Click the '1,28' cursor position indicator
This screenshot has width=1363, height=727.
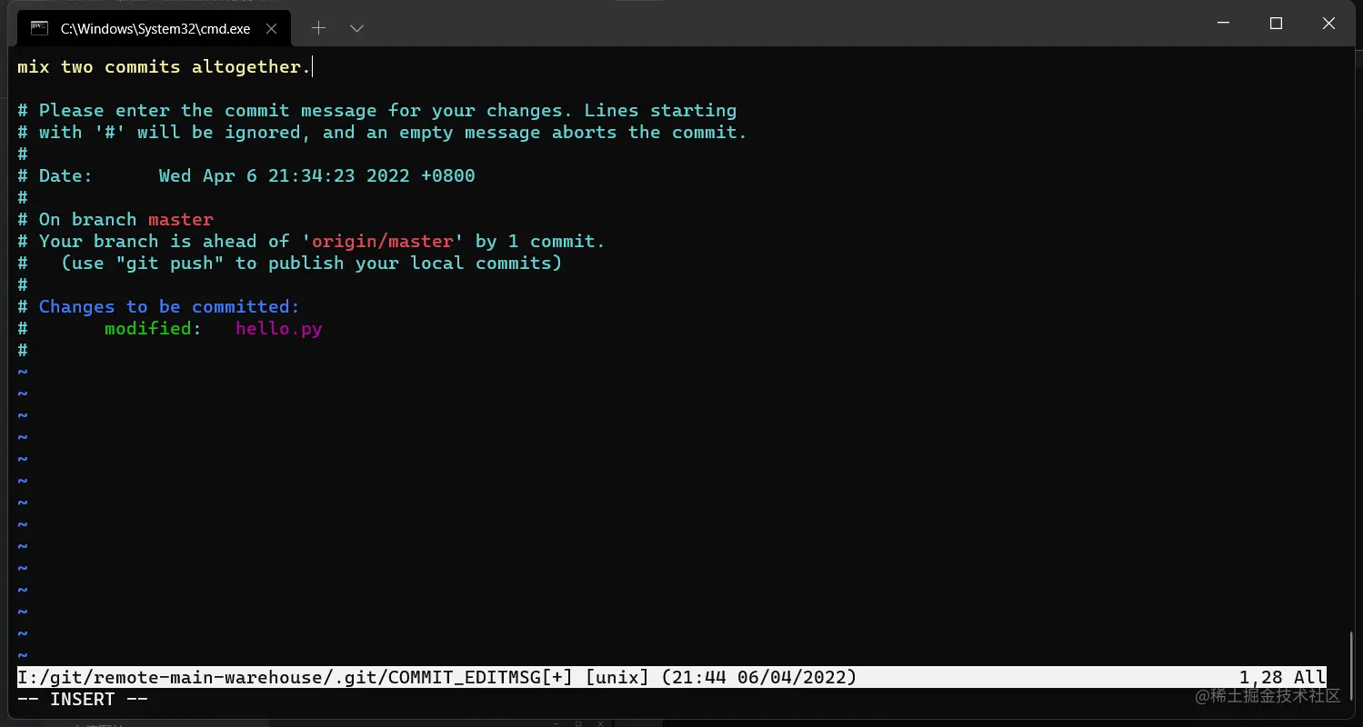[1261, 677]
